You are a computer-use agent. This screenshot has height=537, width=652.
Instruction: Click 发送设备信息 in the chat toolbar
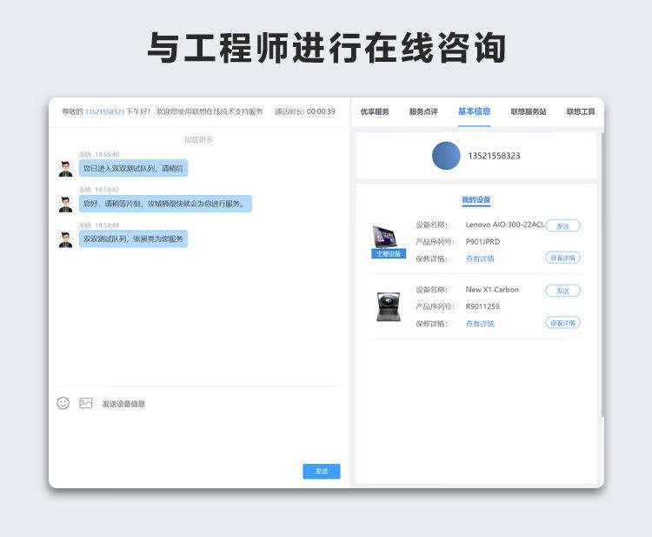pyautogui.click(x=123, y=404)
